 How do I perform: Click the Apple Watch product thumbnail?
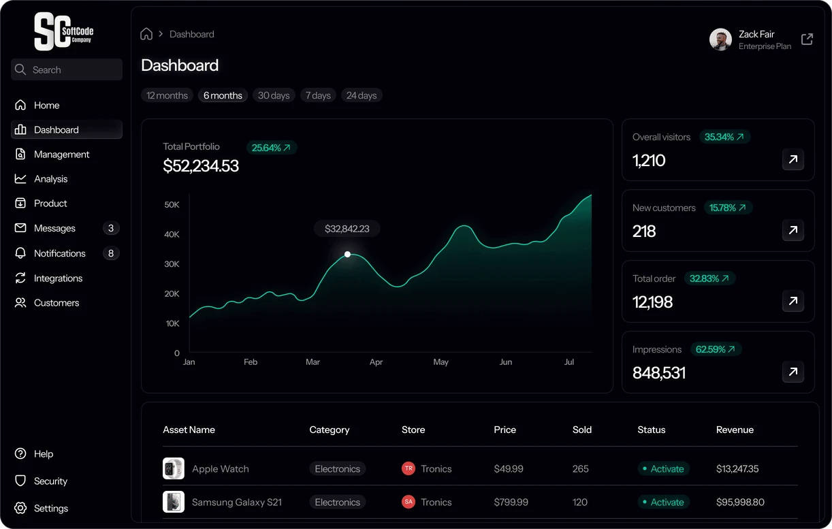(174, 468)
